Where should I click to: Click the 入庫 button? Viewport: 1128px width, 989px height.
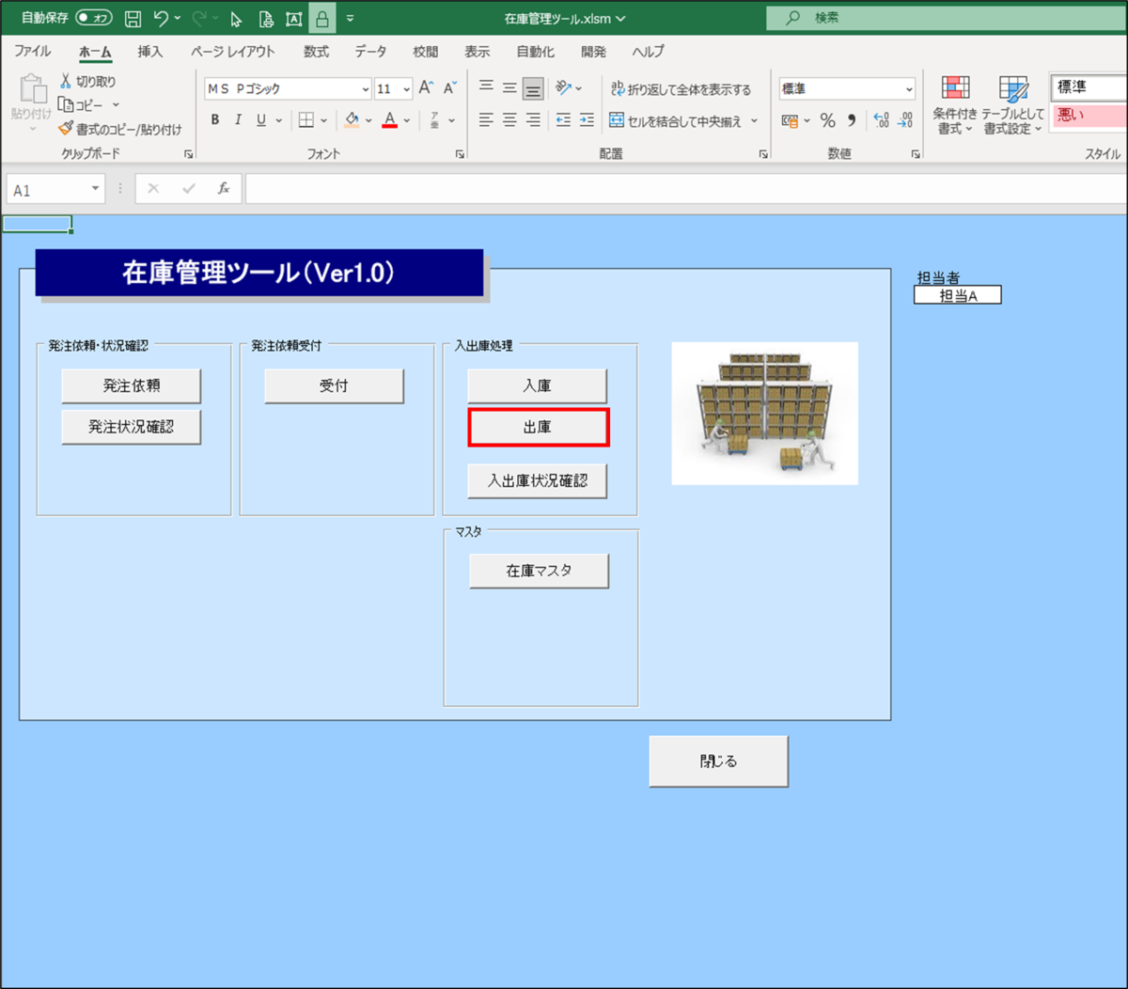[x=538, y=385]
